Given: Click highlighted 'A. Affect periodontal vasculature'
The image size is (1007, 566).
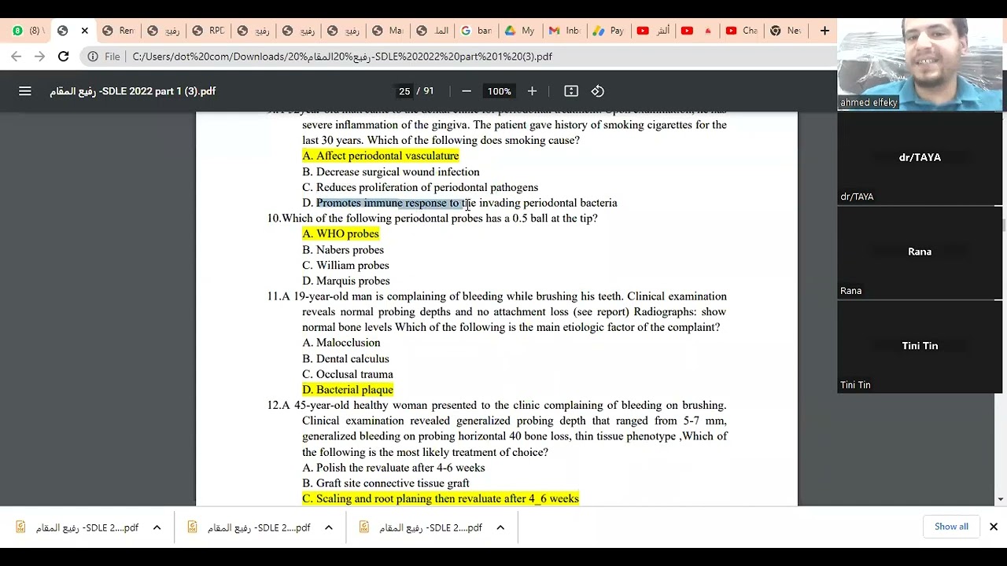Looking at the screenshot, I should [381, 156].
